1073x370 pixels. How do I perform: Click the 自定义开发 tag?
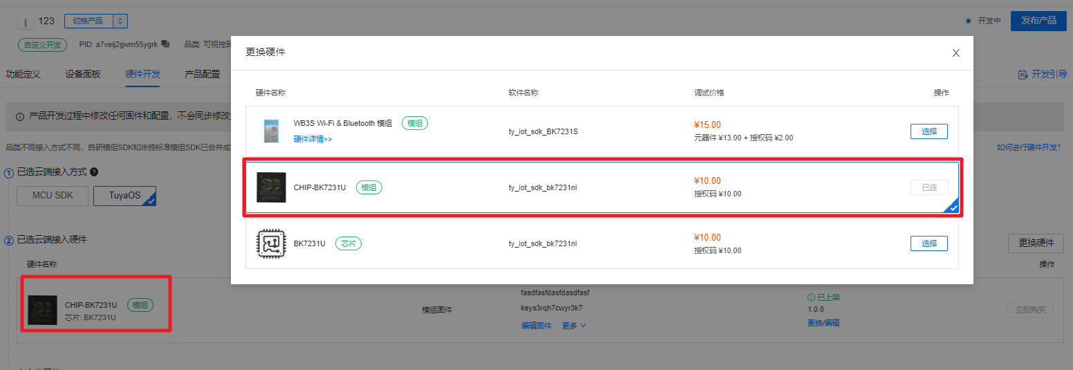[42, 44]
